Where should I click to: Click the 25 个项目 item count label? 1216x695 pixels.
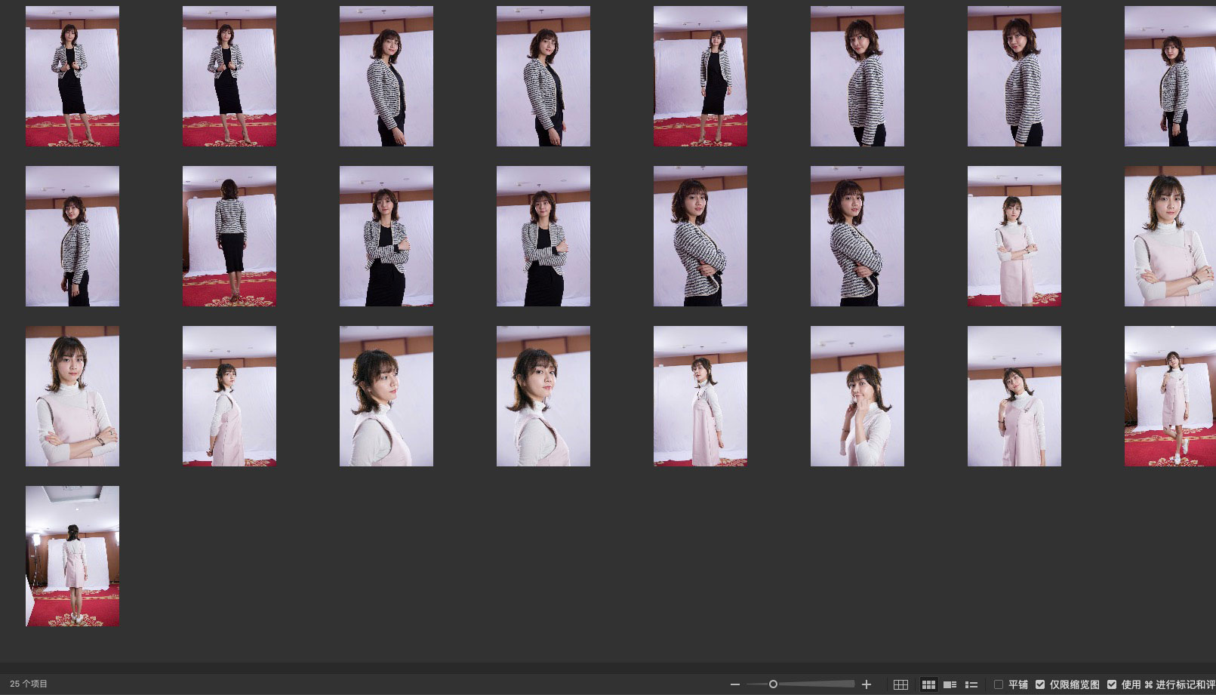coord(29,684)
